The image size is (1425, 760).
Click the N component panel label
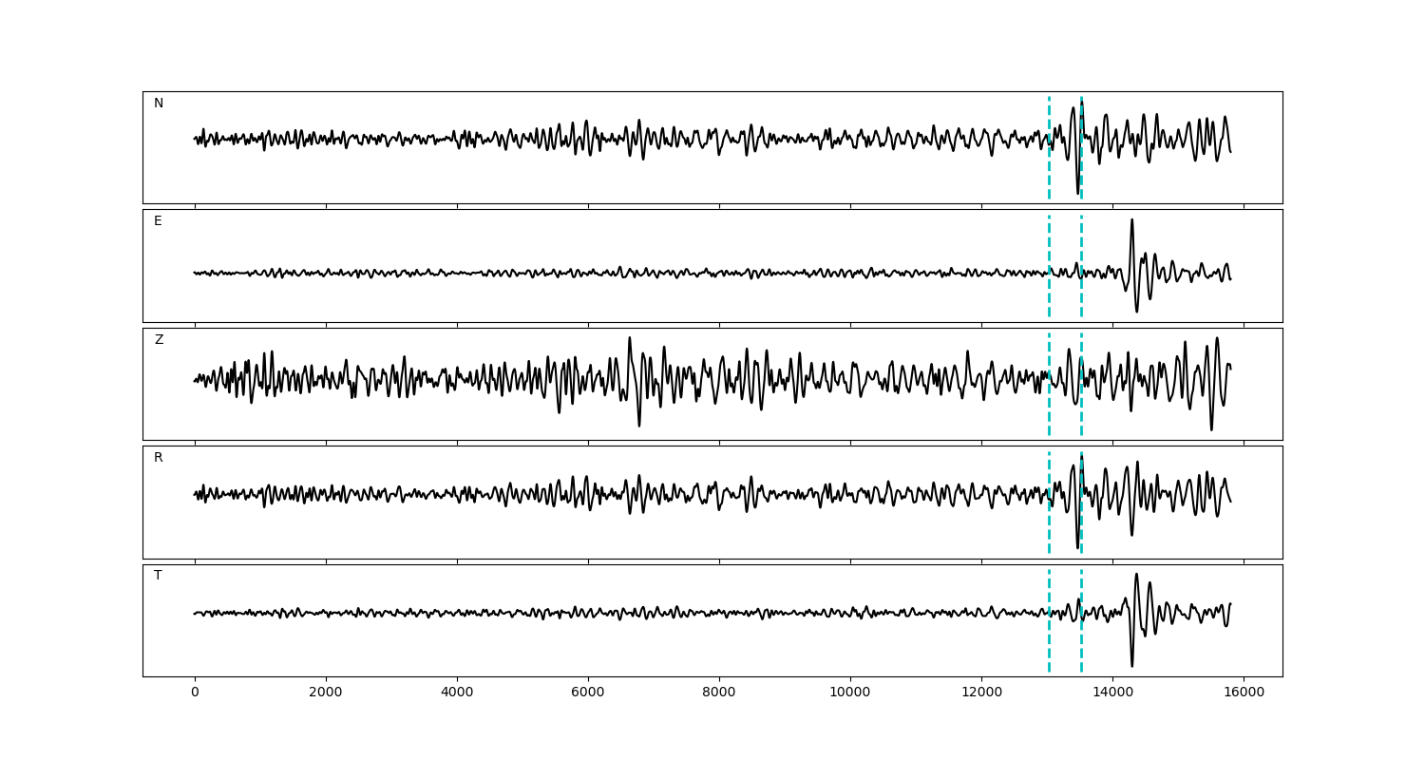[x=159, y=104]
